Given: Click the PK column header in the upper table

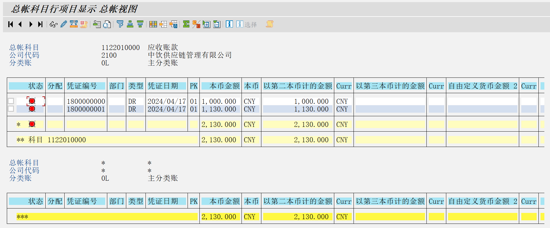Looking at the screenshot, I should (194, 86).
